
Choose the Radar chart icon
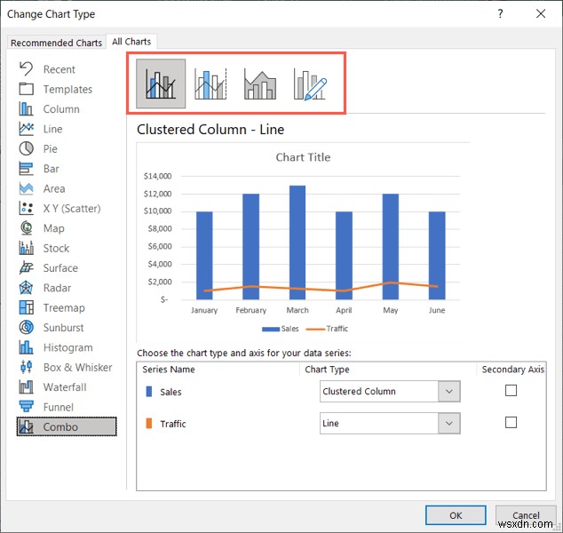(27, 287)
